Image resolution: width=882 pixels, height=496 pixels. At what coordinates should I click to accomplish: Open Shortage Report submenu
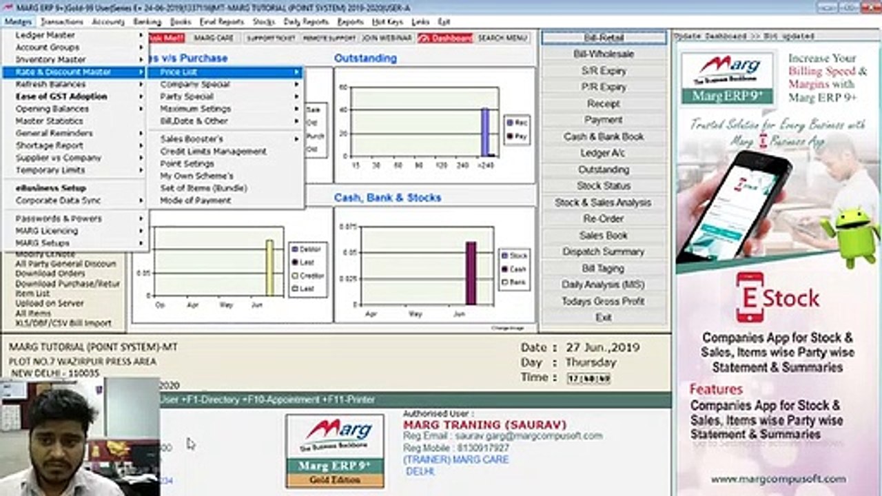(x=74, y=145)
